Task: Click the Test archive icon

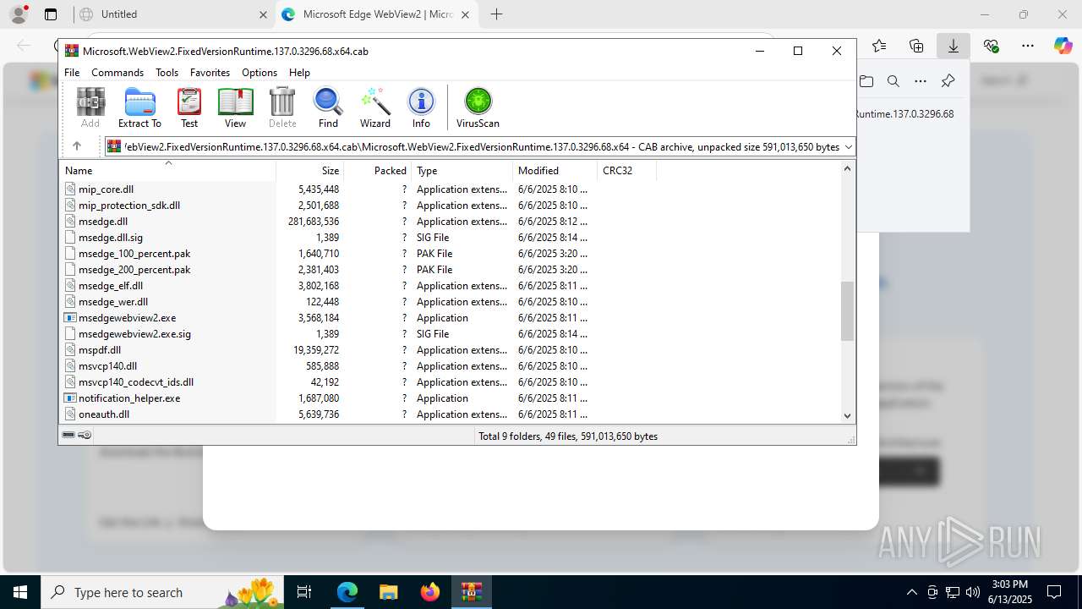Action: [189, 107]
